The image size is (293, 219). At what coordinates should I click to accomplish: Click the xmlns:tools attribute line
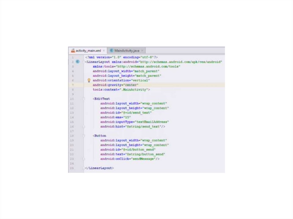point(136,67)
